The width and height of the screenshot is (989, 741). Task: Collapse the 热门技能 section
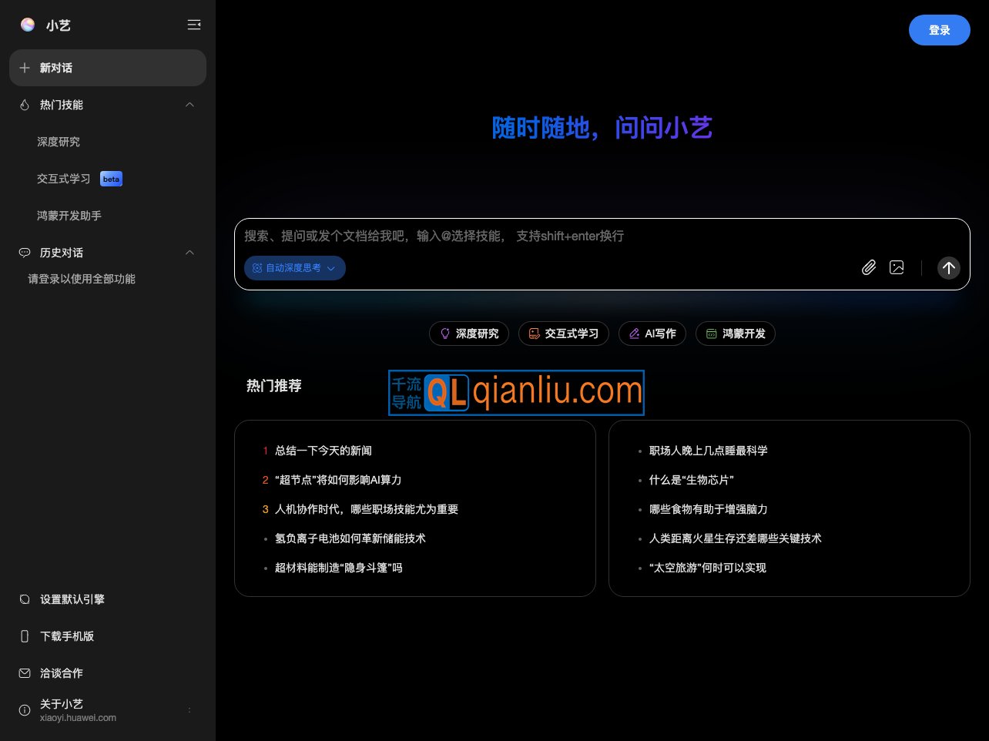point(189,105)
